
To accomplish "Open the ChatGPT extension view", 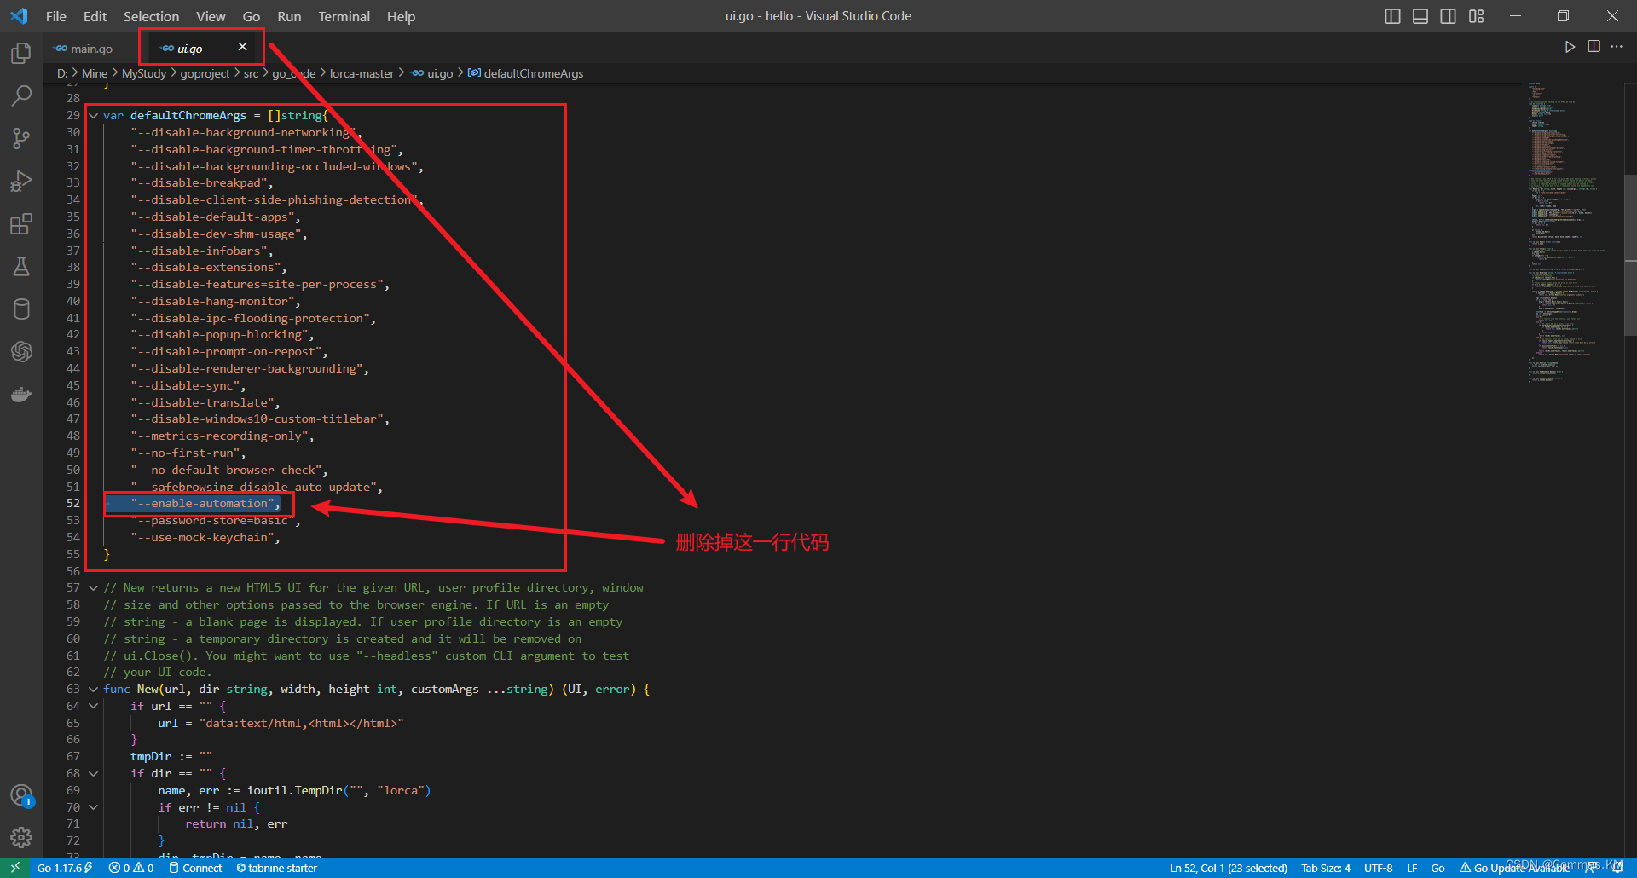I will tap(21, 351).
